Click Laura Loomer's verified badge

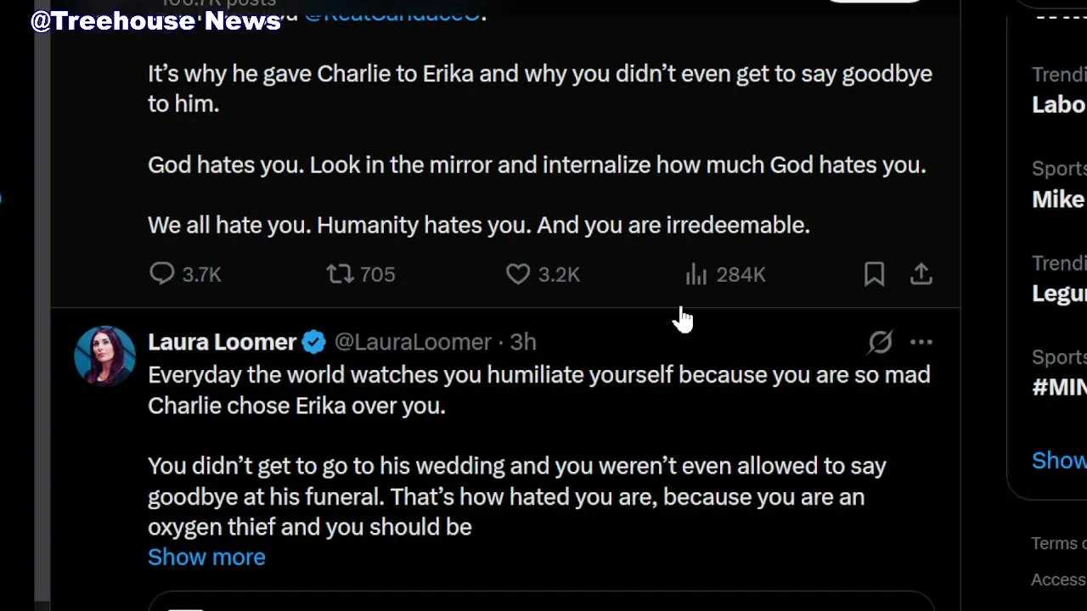[314, 342]
